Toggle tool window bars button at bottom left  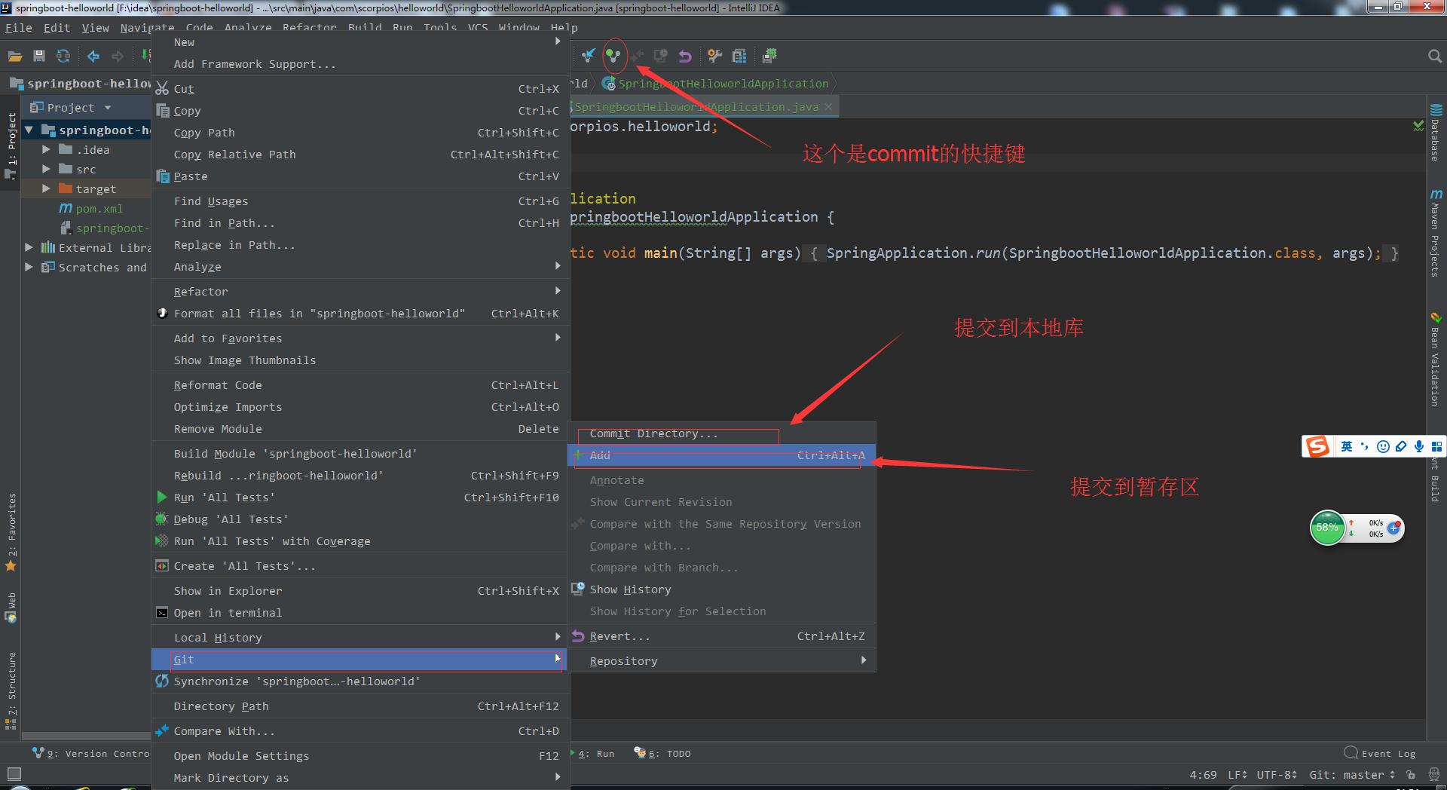coord(14,774)
